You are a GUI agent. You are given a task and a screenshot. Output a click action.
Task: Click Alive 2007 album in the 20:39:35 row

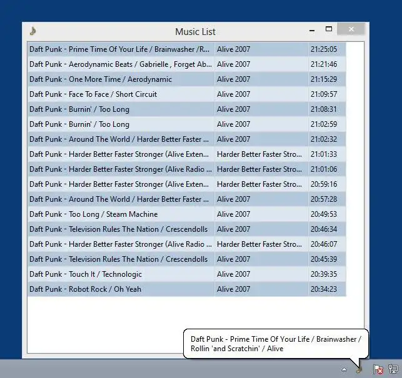pyautogui.click(x=233, y=274)
